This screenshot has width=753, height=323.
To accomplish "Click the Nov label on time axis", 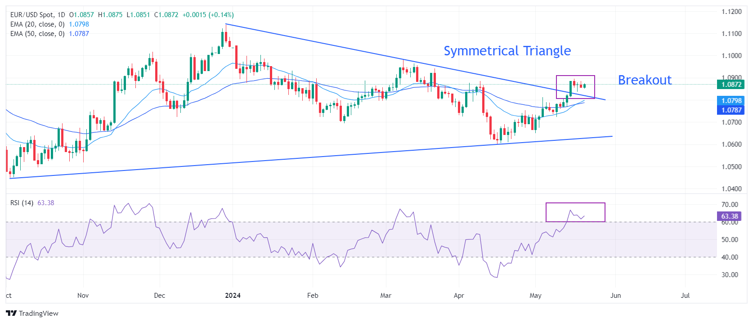I will 83,296.
